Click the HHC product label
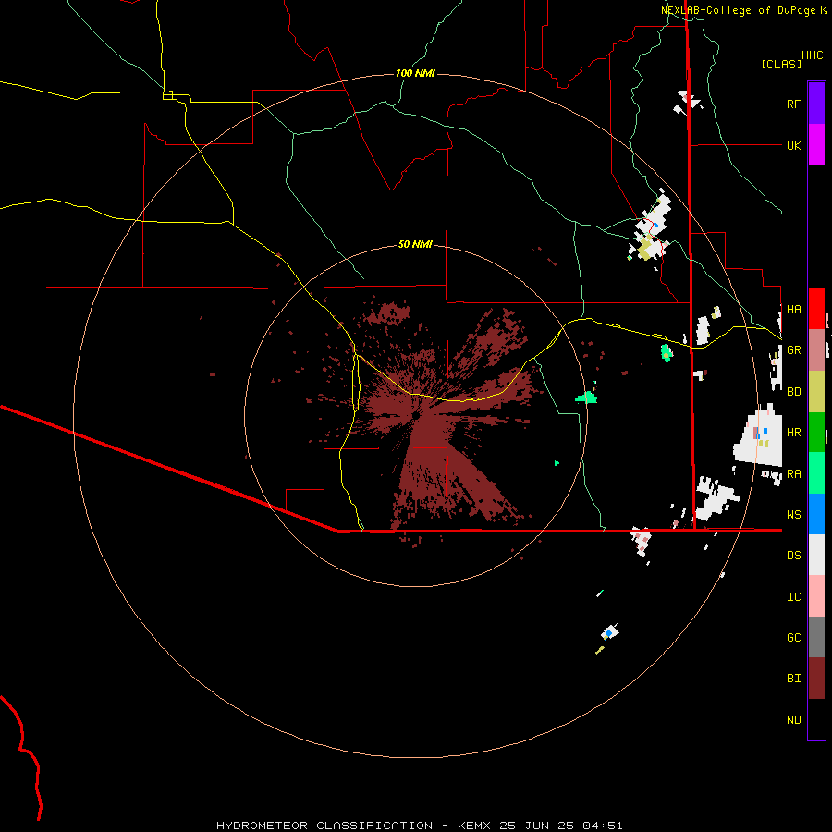 [812, 55]
